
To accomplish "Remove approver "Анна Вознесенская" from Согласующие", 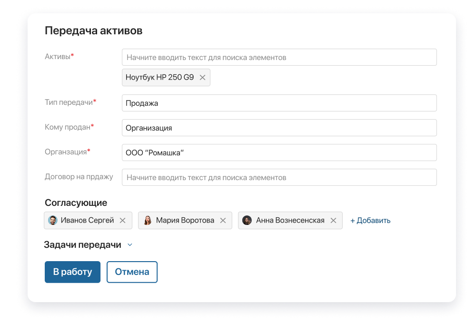I will tap(333, 220).
